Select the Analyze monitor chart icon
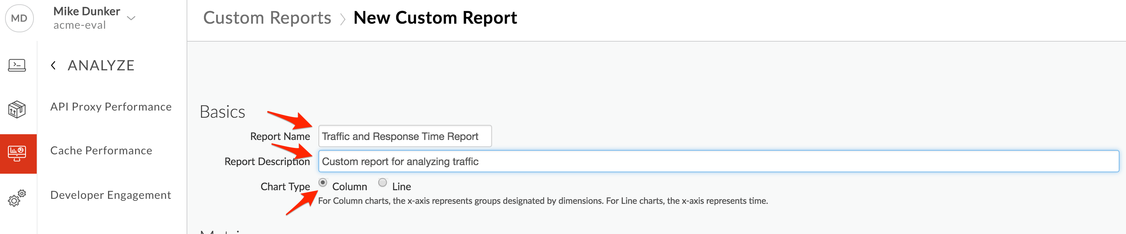The width and height of the screenshot is (1126, 234). (17, 153)
